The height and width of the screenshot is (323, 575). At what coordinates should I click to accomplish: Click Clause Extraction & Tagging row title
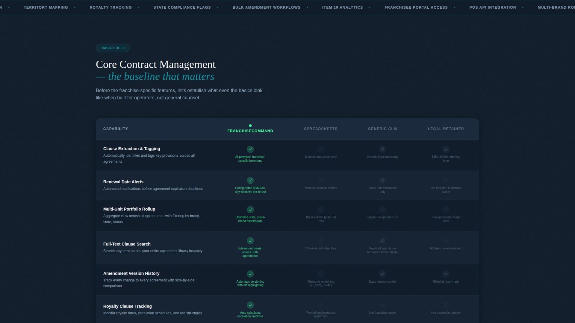(x=131, y=149)
